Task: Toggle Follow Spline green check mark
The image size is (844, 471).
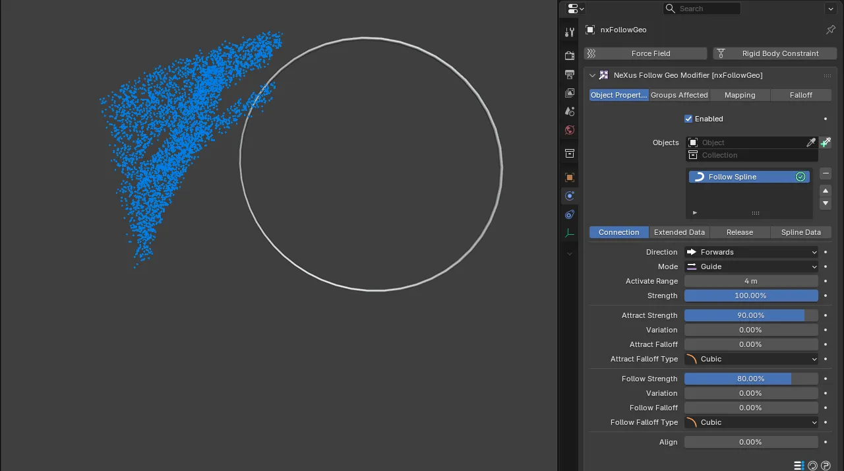Action: (800, 177)
